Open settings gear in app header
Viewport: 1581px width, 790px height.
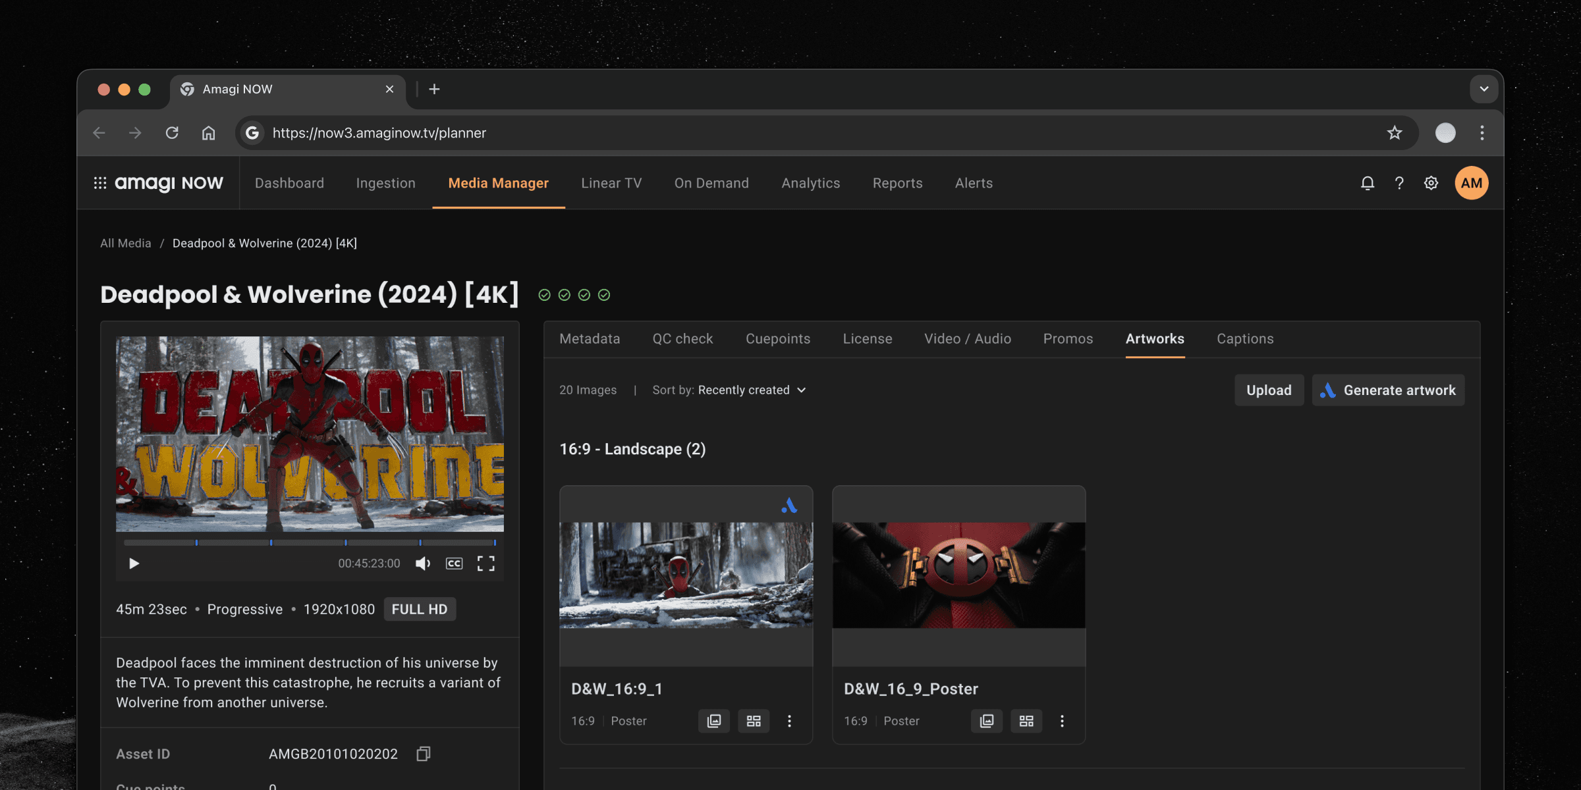point(1431,183)
